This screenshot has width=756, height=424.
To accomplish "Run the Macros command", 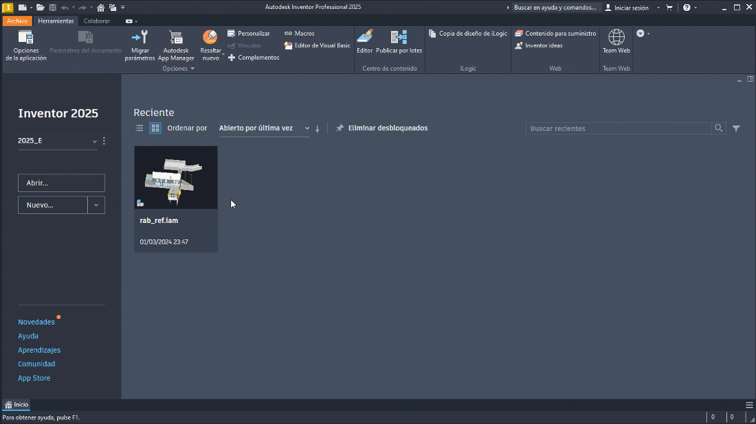I will coord(300,33).
